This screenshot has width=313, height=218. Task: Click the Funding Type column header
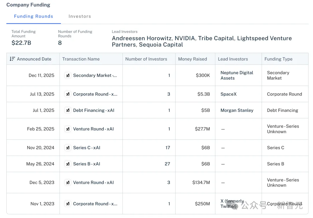[x=278, y=59]
